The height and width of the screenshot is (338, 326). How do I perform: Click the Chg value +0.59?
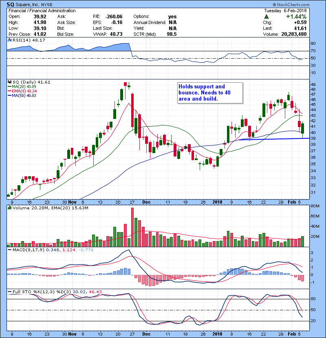(300, 22)
